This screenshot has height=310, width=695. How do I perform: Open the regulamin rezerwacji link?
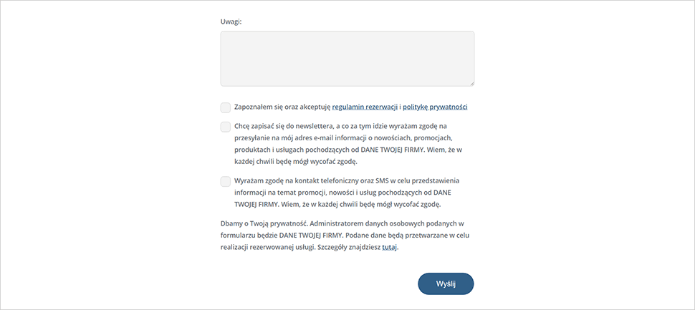[x=365, y=107]
